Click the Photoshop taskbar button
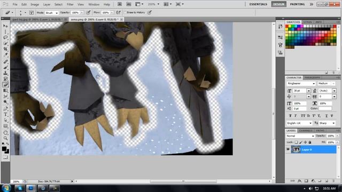This screenshot has width=342, height=192. tap(31, 188)
